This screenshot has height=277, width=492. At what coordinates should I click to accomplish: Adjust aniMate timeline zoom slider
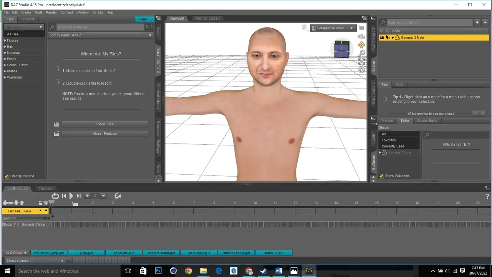[x=30, y=218]
